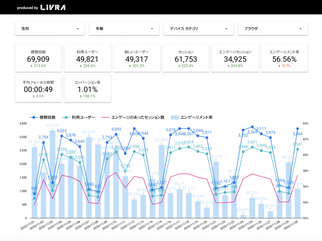Toggle the 視聴回数 legend series
The height and width of the screenshot is (241, 322).
coord(43,117)
